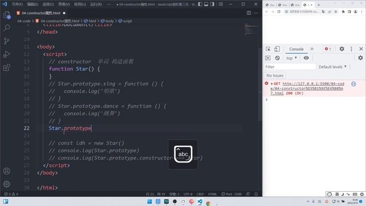This screenshot has height=206, width=366.
Task: Create a live expression with eye icon
Action: [307, 58]
